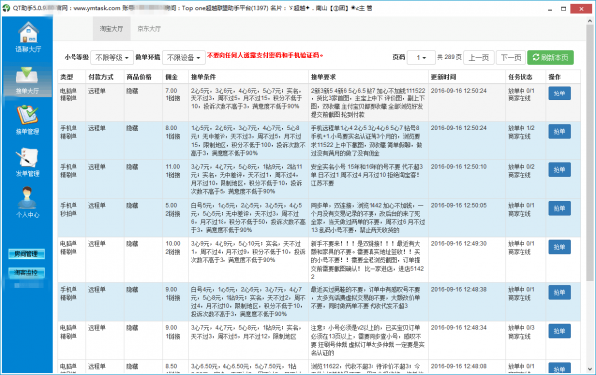Click the 2016-09-16 12:50:10 timestamp
This screenshot has width=596, height=375.
pyautogui.click(x=458, y=167)
